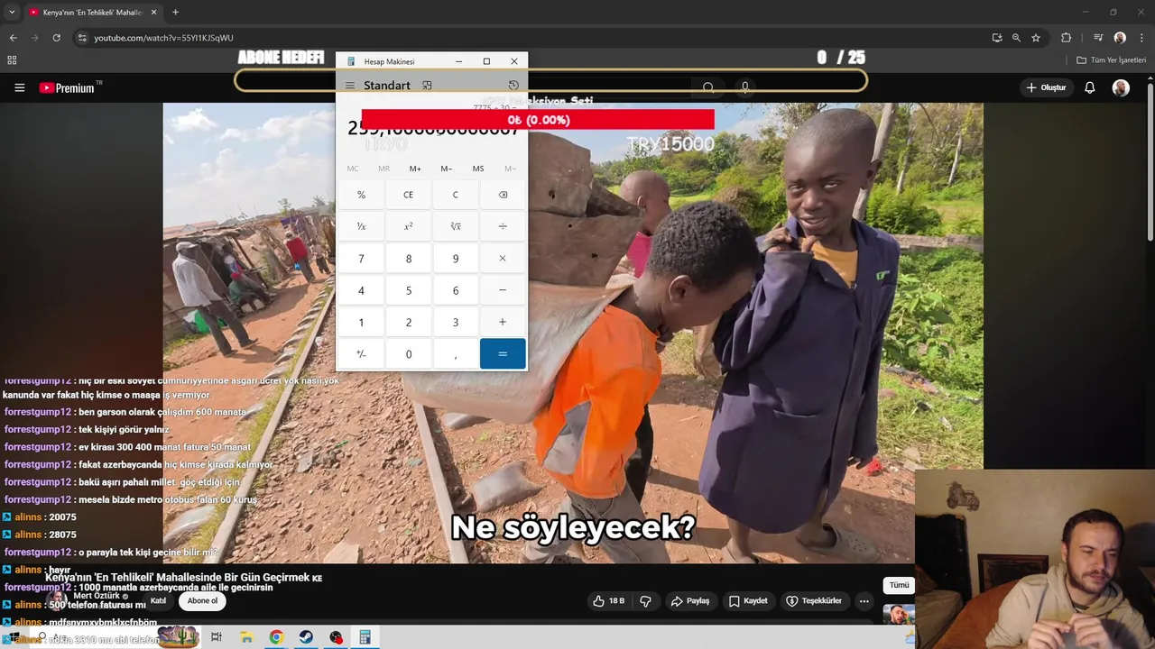This screenshot has width=1155, height=649.
Task: Click YouTube search magnifier button
Action: tap(708, 87)
